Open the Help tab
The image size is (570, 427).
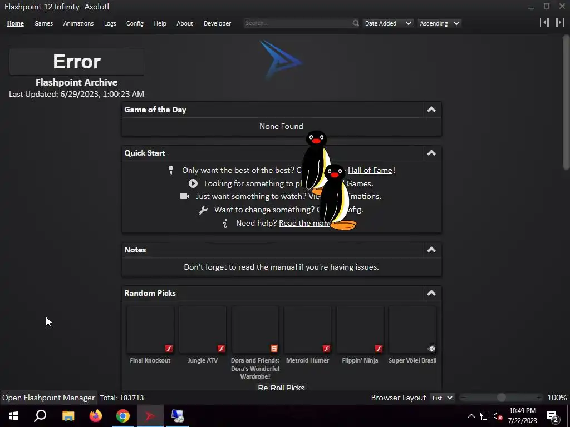point(160,23)
